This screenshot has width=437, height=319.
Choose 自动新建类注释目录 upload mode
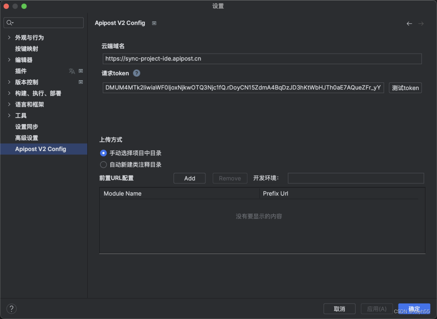point(103,164)
